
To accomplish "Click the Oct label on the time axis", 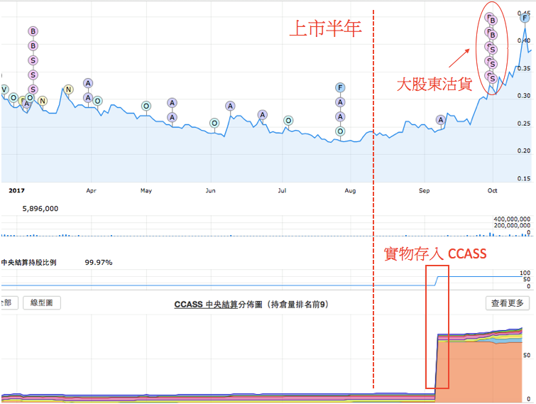I will tap(491, 191).
